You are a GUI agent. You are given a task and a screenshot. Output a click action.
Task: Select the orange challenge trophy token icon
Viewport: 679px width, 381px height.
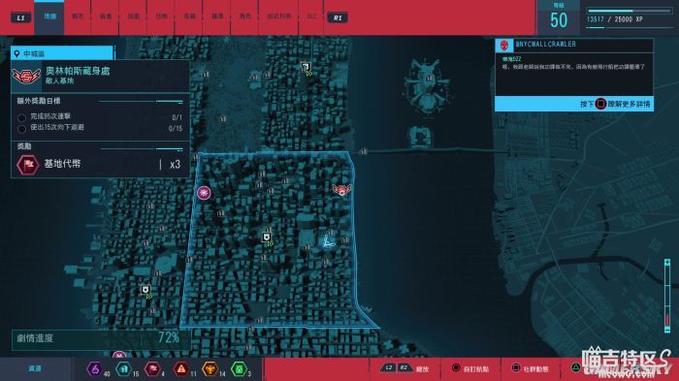tap(210, 369)
